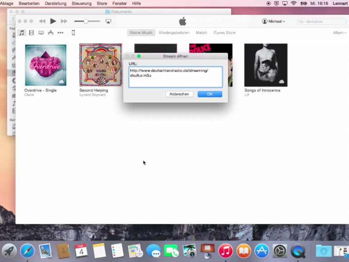Screen dimensions: 349x262
Task: Switch to the Match tab
Action: (201, 33)
